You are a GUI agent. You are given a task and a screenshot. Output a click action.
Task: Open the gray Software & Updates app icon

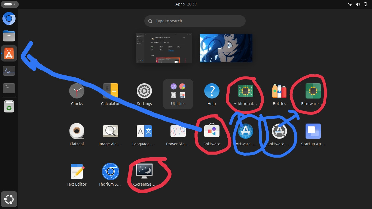(x=279, y=131)
